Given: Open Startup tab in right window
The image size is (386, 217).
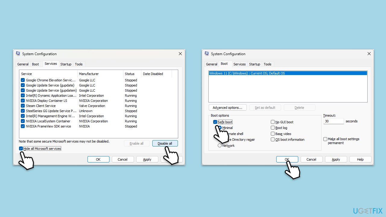Looking at the screenshot, I should (255, 64).
